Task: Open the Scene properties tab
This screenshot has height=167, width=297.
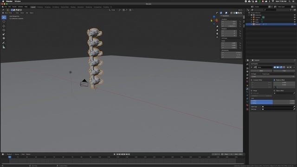Action: (x=247, y=78)
